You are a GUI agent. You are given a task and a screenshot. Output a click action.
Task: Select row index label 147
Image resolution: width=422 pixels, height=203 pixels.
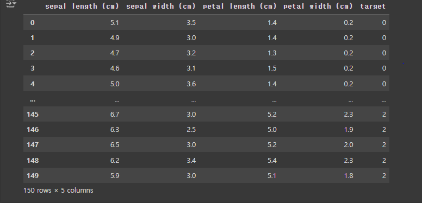tap(33, 145)
